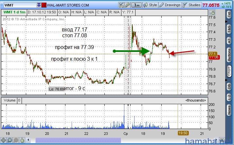The width and height of the screenshot is (234, 145).
Task: Switch to the DB side tab
Action: (229, 87)
